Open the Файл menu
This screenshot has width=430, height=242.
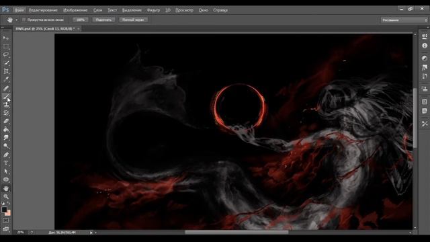(x=19, y=10)
